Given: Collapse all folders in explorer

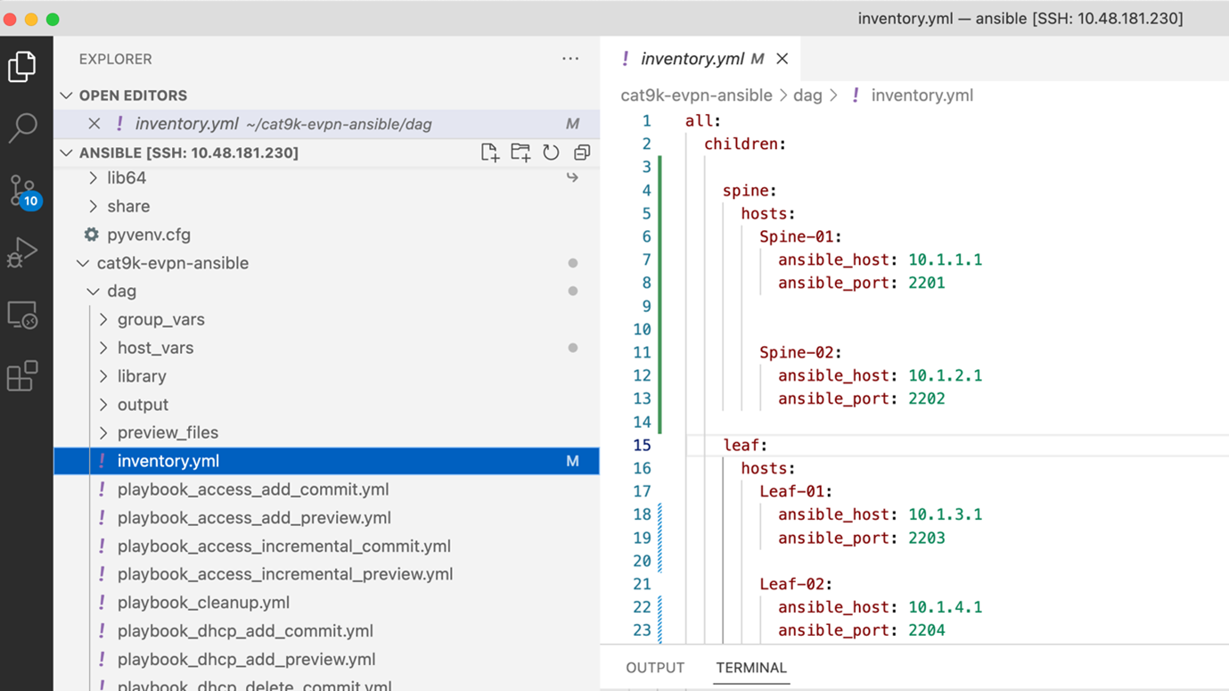Looking at the screenshot, I should tap(582, 152).
